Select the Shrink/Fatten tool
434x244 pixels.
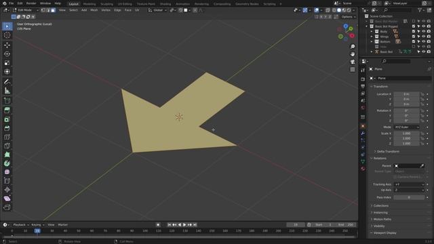7,190
